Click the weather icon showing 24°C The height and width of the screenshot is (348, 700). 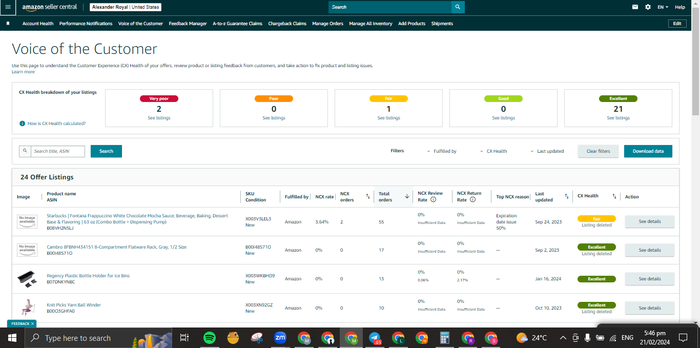[x=522, y=338]
